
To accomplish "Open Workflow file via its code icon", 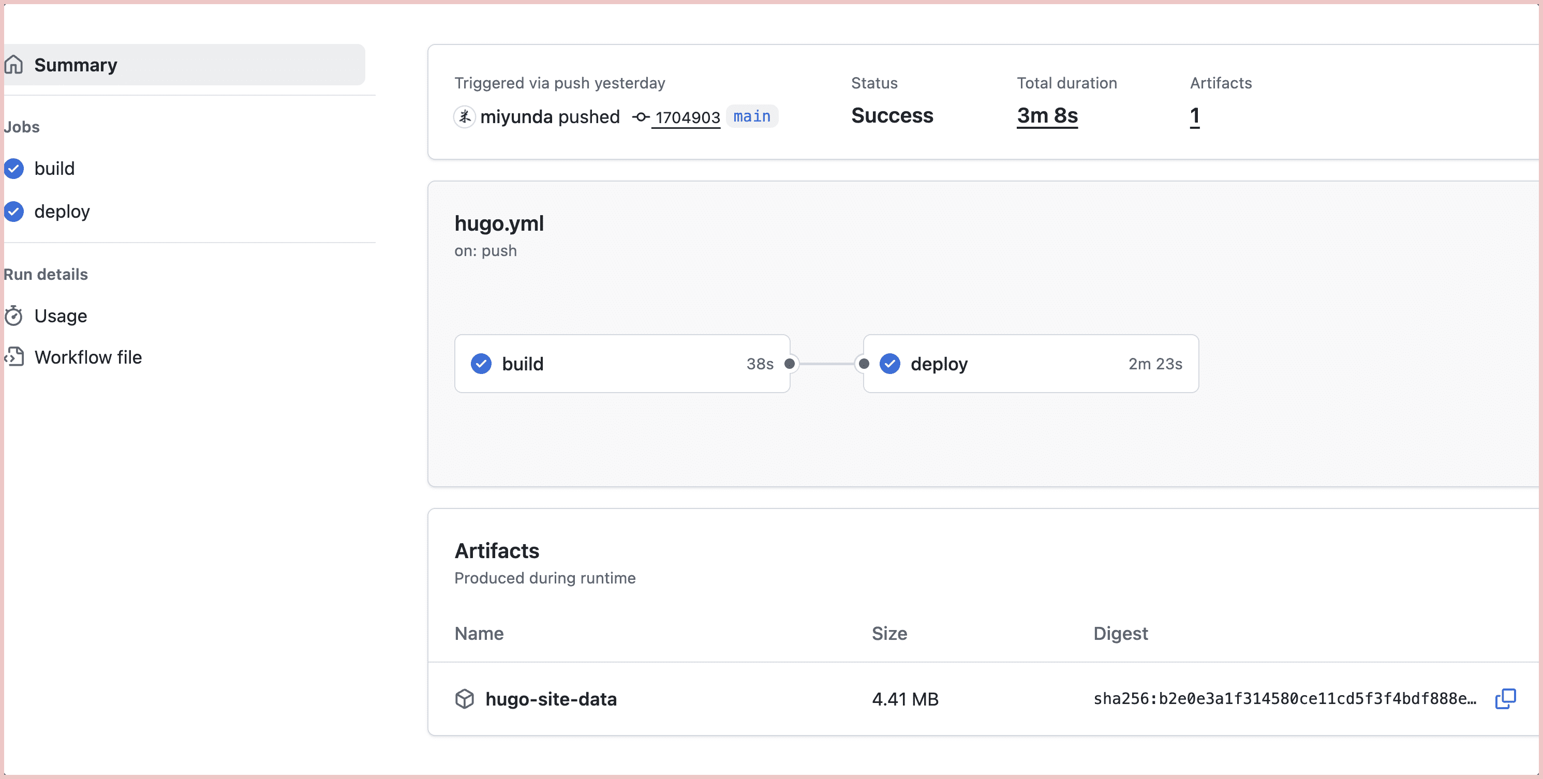I will point(15,357).
